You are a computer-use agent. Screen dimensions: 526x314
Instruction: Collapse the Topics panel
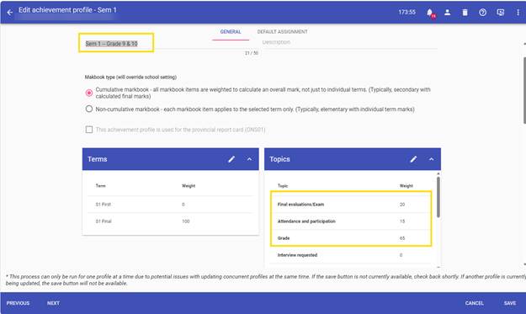pos(432,159)
